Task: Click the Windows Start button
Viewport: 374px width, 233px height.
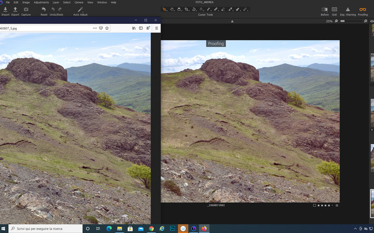Action: click(4, 229)
